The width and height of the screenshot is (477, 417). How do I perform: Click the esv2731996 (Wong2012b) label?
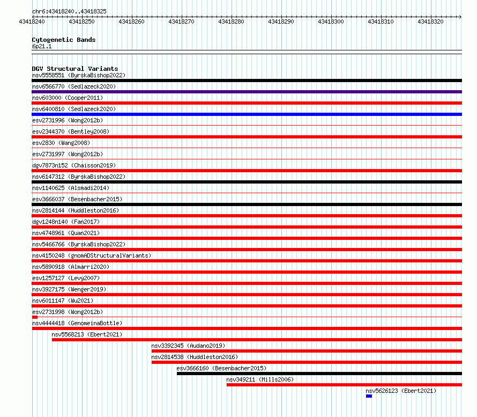point(68,120)
